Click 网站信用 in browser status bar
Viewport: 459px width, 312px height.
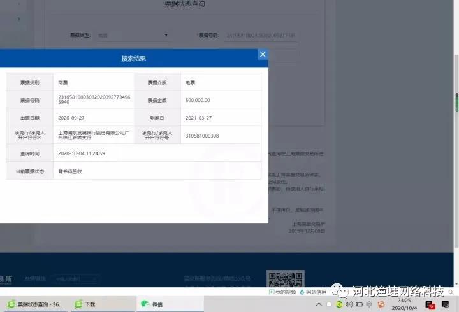coord(313,292)
